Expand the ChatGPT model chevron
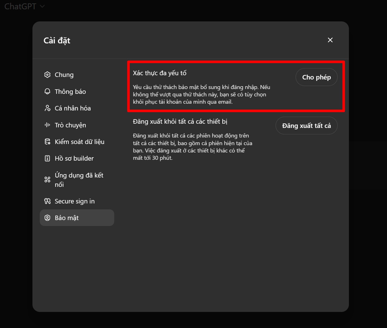Viewport: 387px width, 328px height. click(x=42, y=6)
